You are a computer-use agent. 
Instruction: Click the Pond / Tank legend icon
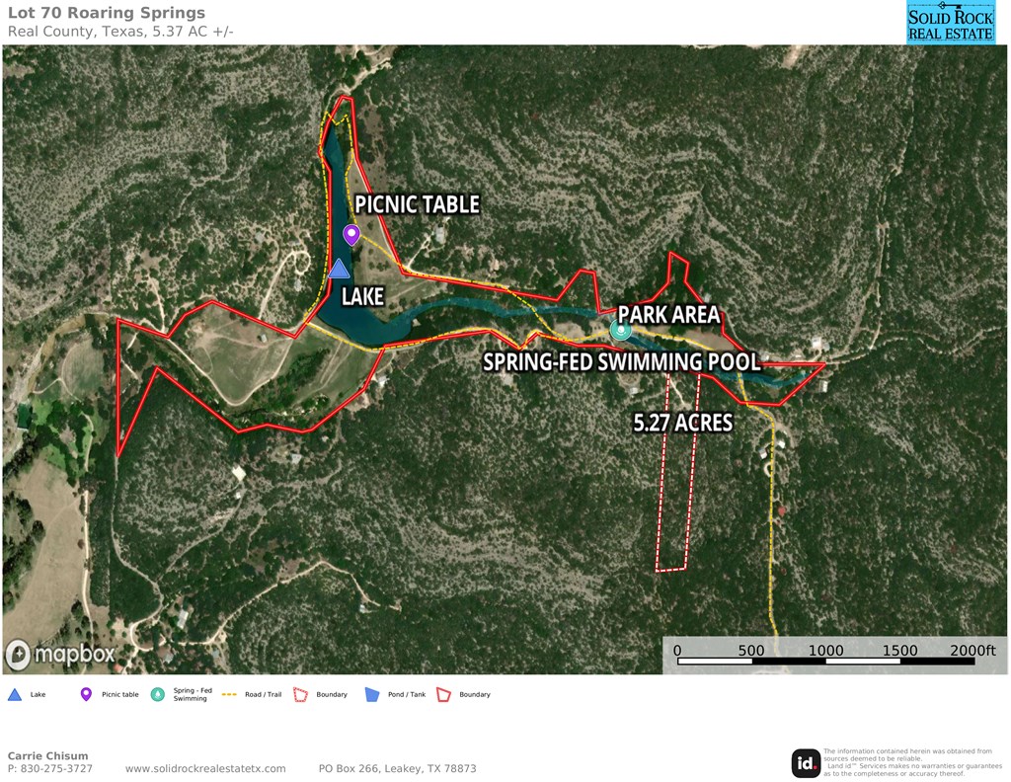pyautogui.click(x=372, y=694)
